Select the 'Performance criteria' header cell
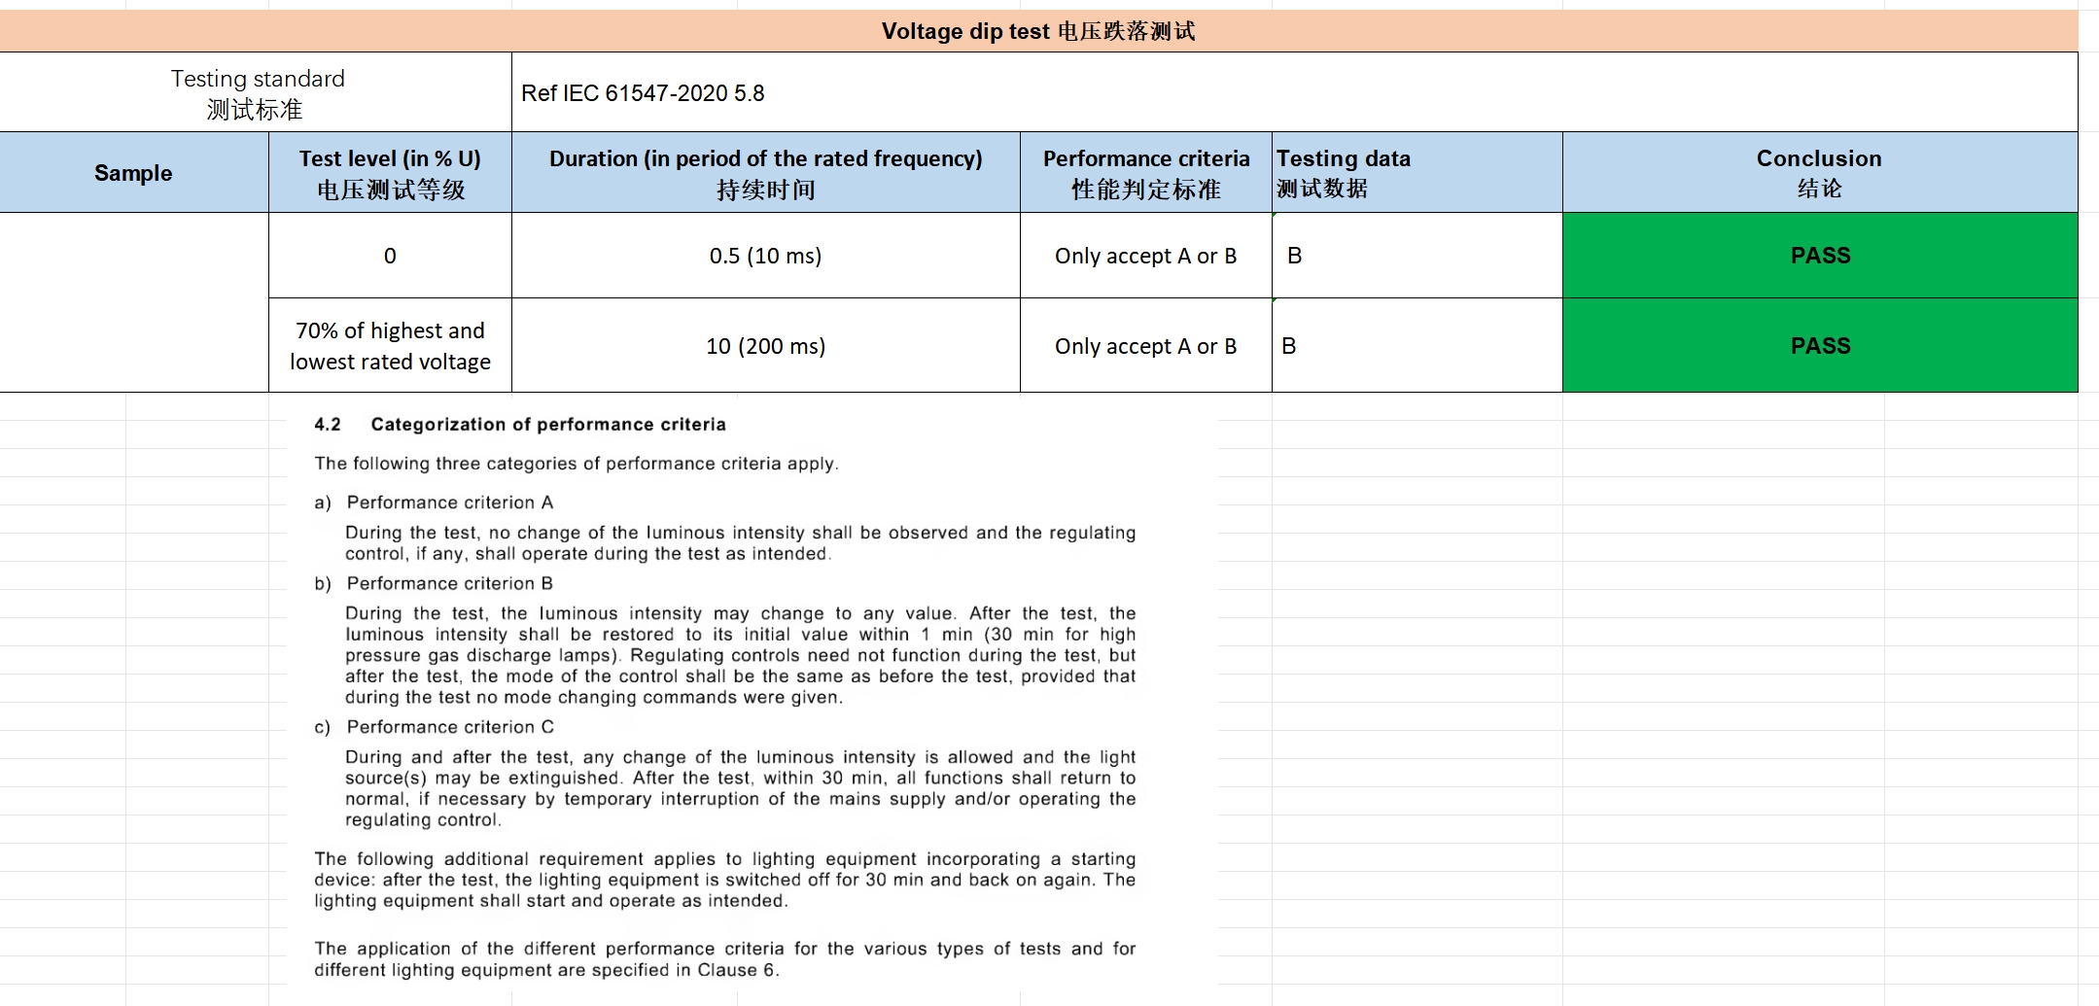 [x=1146, y=172]
